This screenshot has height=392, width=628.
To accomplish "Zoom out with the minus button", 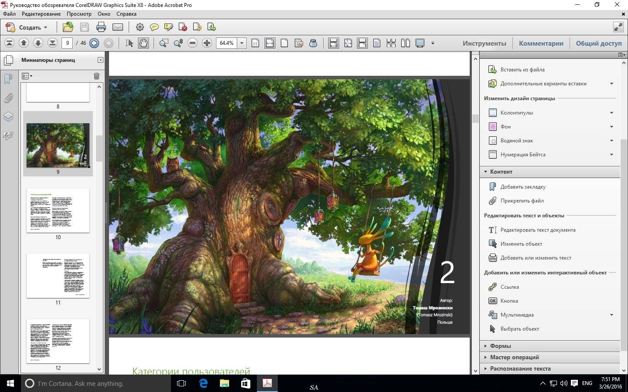I will click(193, 43).
